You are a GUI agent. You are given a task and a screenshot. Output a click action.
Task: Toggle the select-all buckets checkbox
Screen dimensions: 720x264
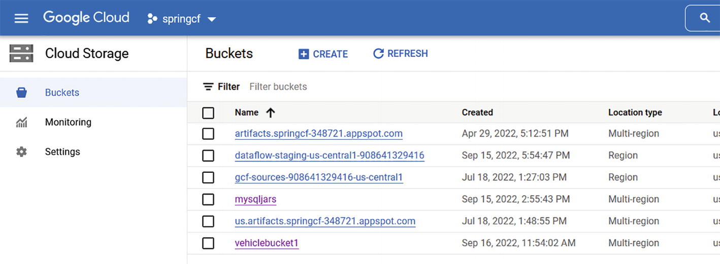click(208, 112)
